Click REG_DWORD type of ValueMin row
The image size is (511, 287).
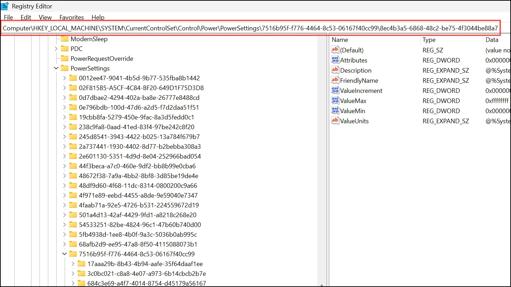(x=441, y=111)
